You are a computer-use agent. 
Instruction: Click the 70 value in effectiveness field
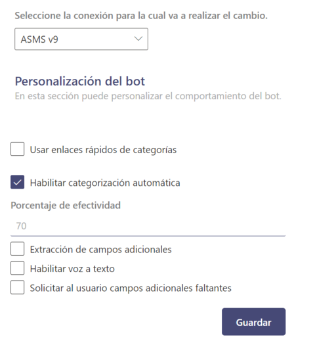tap(21, 226)
